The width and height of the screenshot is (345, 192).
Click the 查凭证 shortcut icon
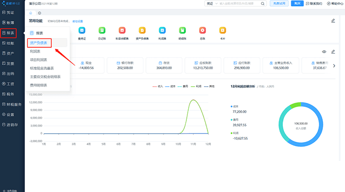pyautogui.click(x=82, y=31)
